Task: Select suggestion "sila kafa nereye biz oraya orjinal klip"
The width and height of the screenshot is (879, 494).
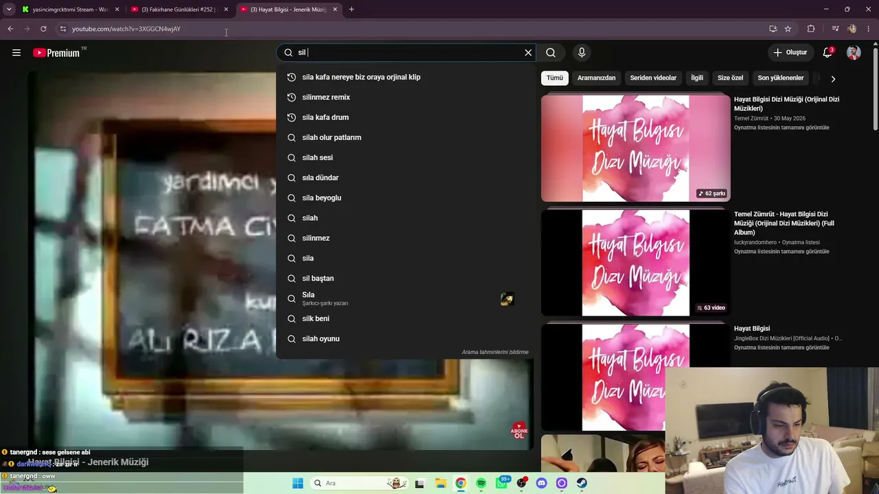Action: tap(406, 77)
